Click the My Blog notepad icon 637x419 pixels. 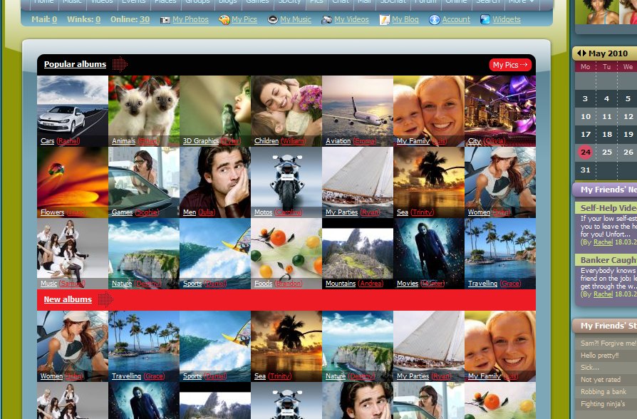coord(385,20)
